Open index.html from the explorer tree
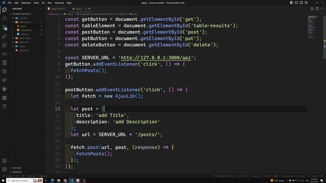 pyautogui.click(x=26, y=30)
